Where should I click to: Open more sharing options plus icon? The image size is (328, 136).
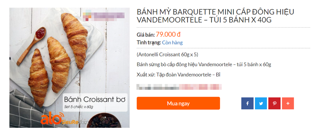[288, 103]
